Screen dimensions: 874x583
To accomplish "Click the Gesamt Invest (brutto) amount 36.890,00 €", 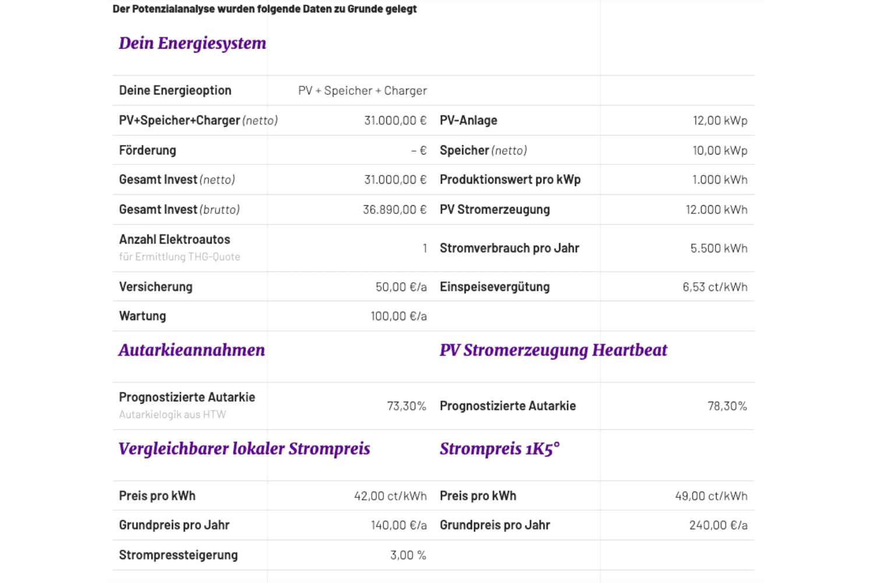I will point(394,209).
